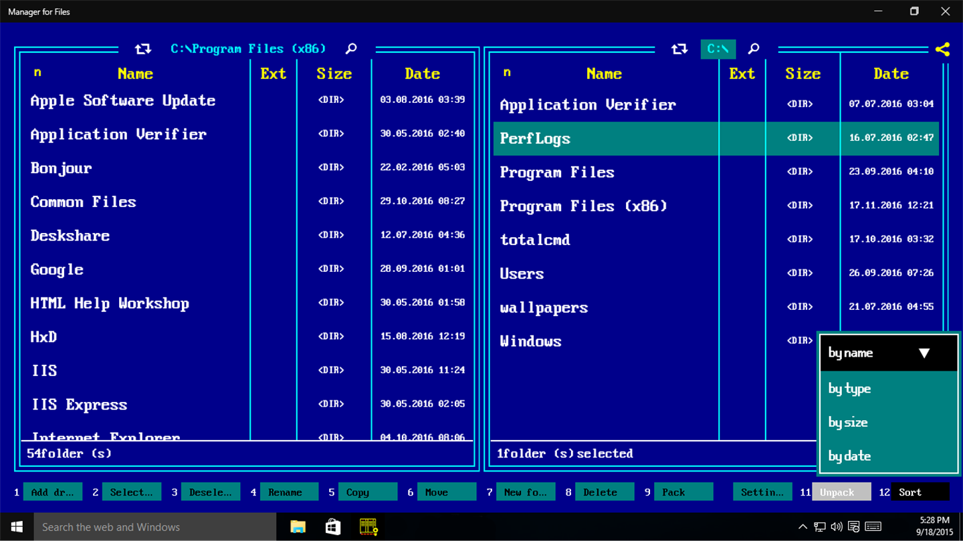Screen dimensions: 963x541
Task: Click the Rename button
Action: [290, 492]
